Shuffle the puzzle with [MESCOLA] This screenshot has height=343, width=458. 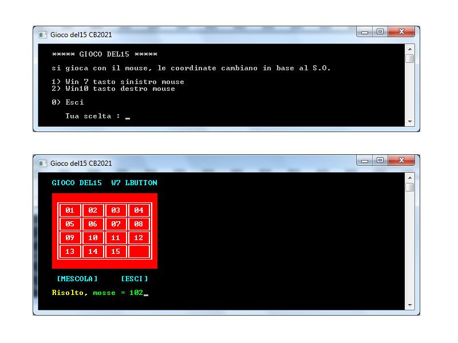pyautogui.click(x=77, y=279)
